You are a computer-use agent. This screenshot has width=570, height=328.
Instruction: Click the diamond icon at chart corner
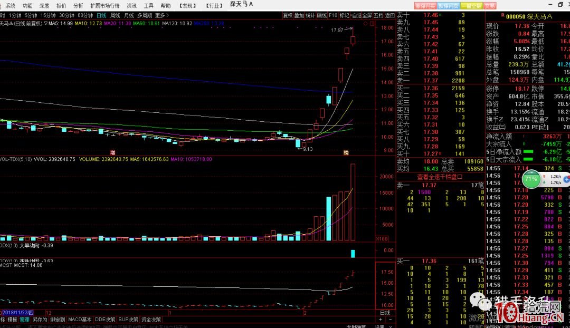pos(365,23)
